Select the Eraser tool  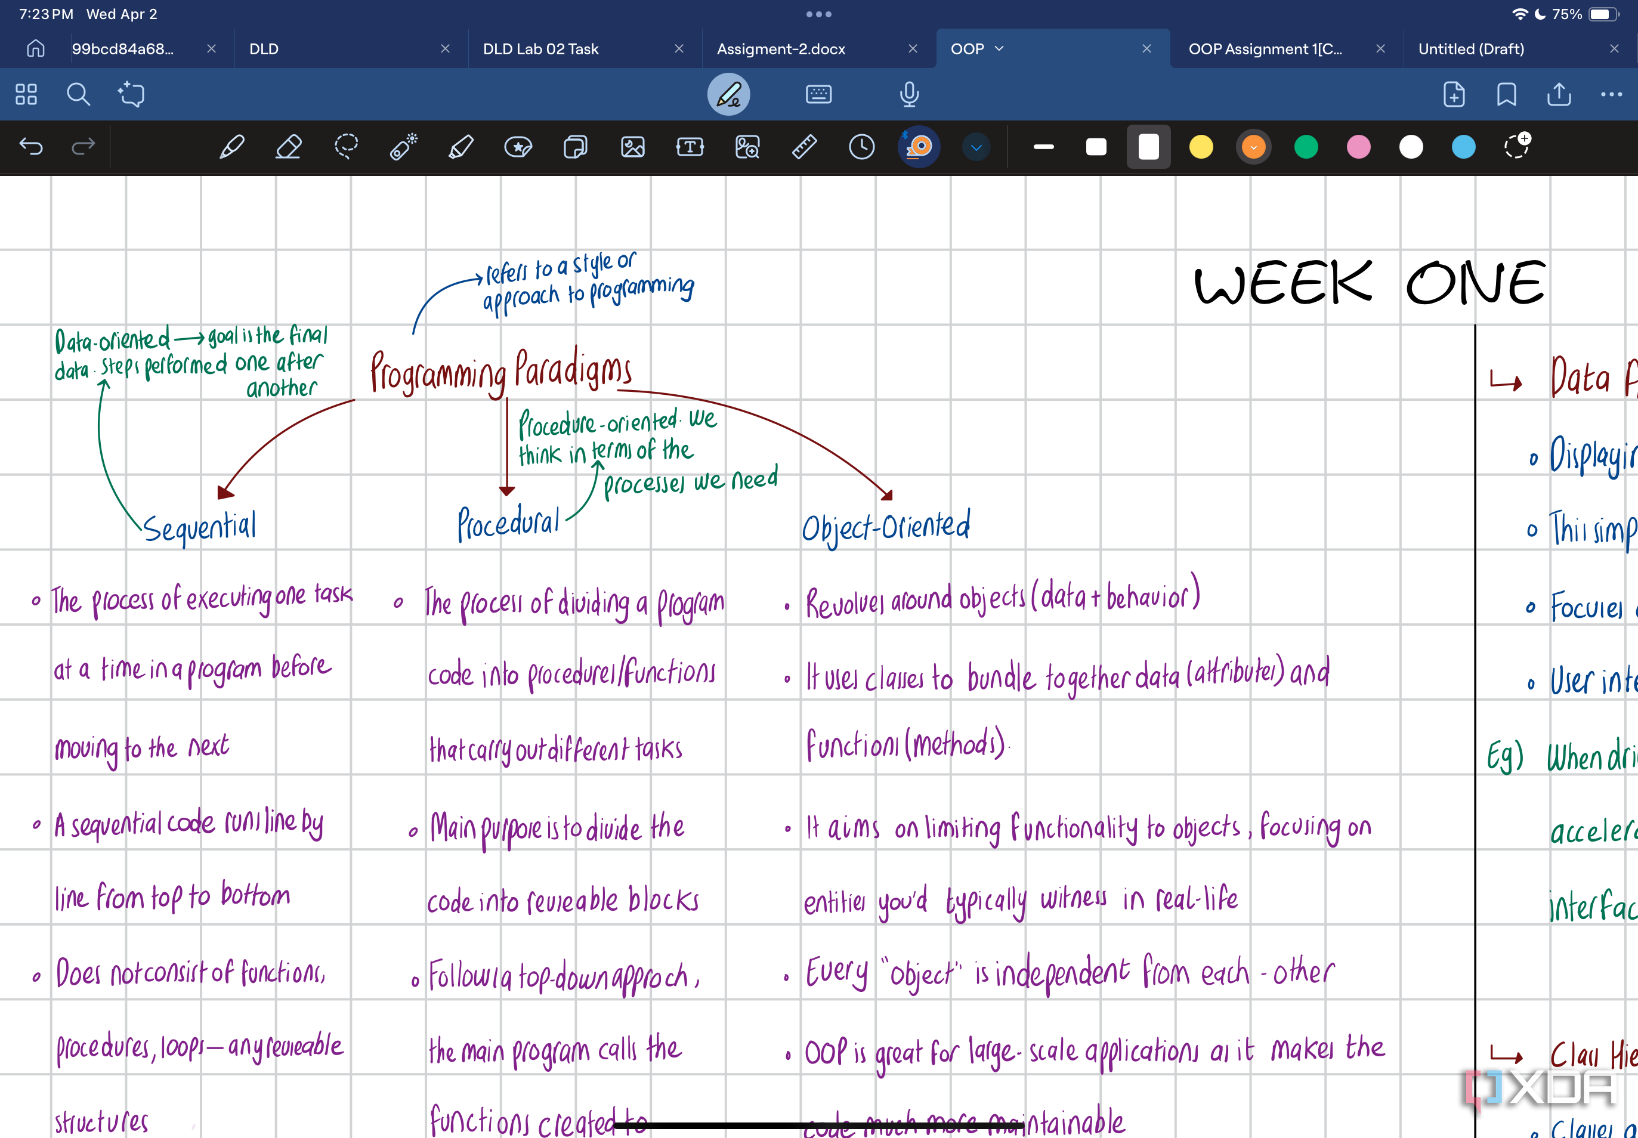coord(288,147)
